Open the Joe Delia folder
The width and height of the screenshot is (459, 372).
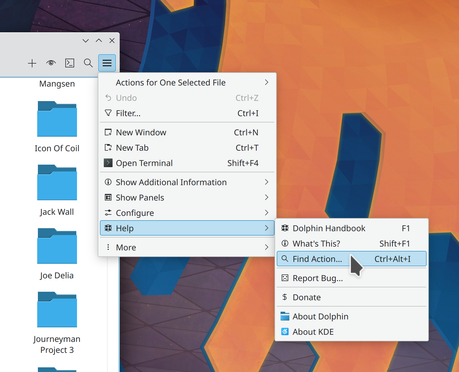57,247
